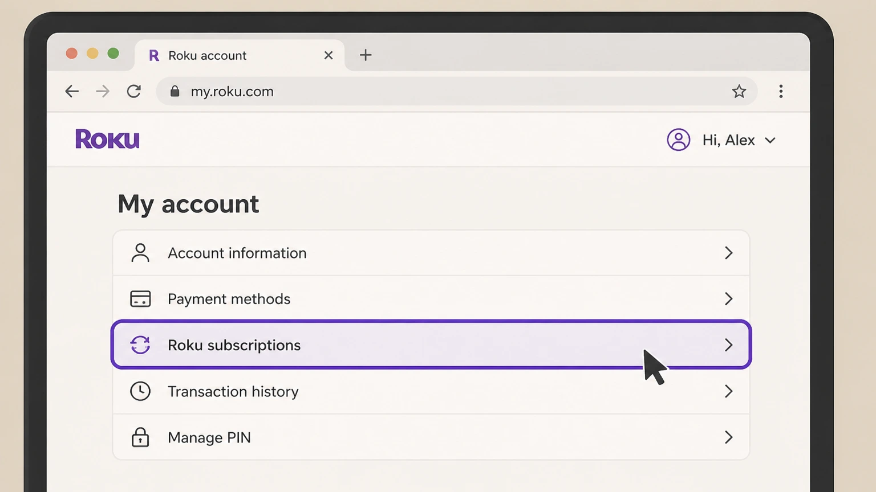Select the Roku account browser tab
The width and height of the screenshot is (876, 492).
tap(240, 55)
